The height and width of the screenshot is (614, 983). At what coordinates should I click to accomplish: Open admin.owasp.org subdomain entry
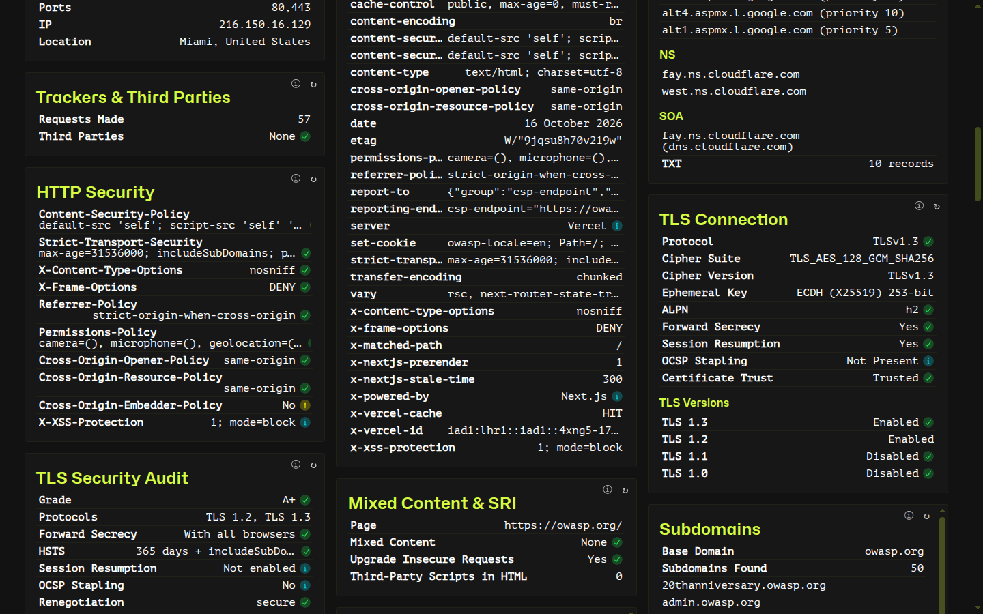pos(711,602)
